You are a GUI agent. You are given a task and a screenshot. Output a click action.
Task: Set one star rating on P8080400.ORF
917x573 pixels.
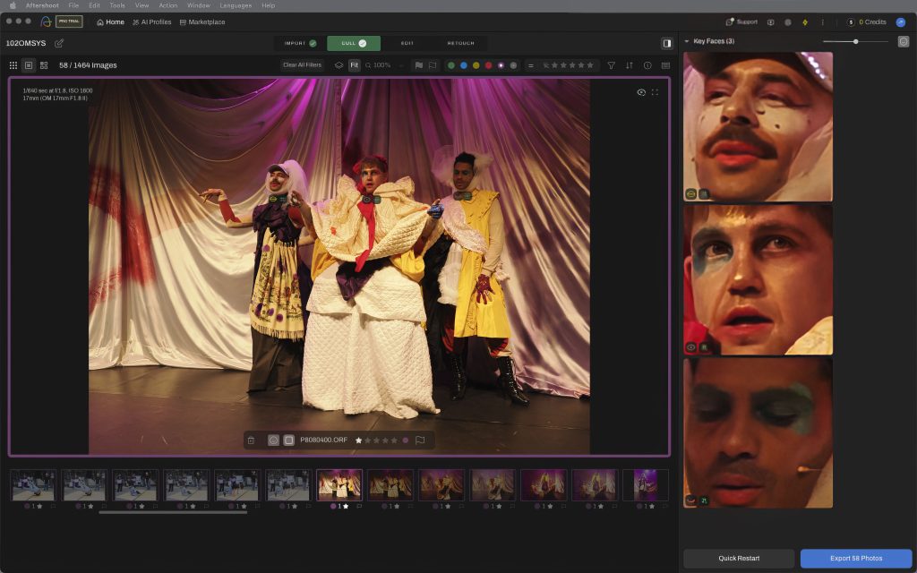(x=358, y=440)
